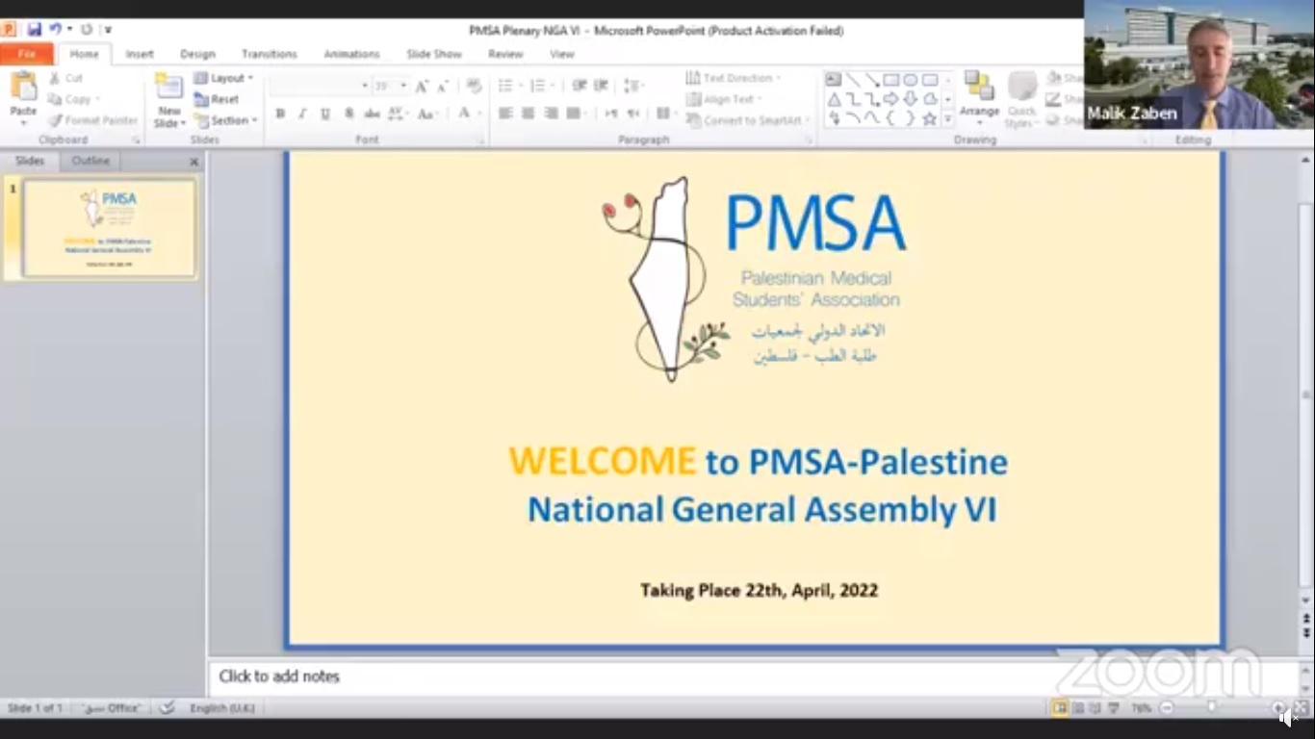Image resolution: width=1315 pixels, height=739 pixels.
Task: Select the Oval shape in shapes gallery
Action: [x=911, y=80]
